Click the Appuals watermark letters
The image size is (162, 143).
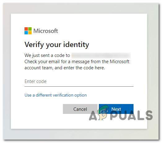point(121,115)
